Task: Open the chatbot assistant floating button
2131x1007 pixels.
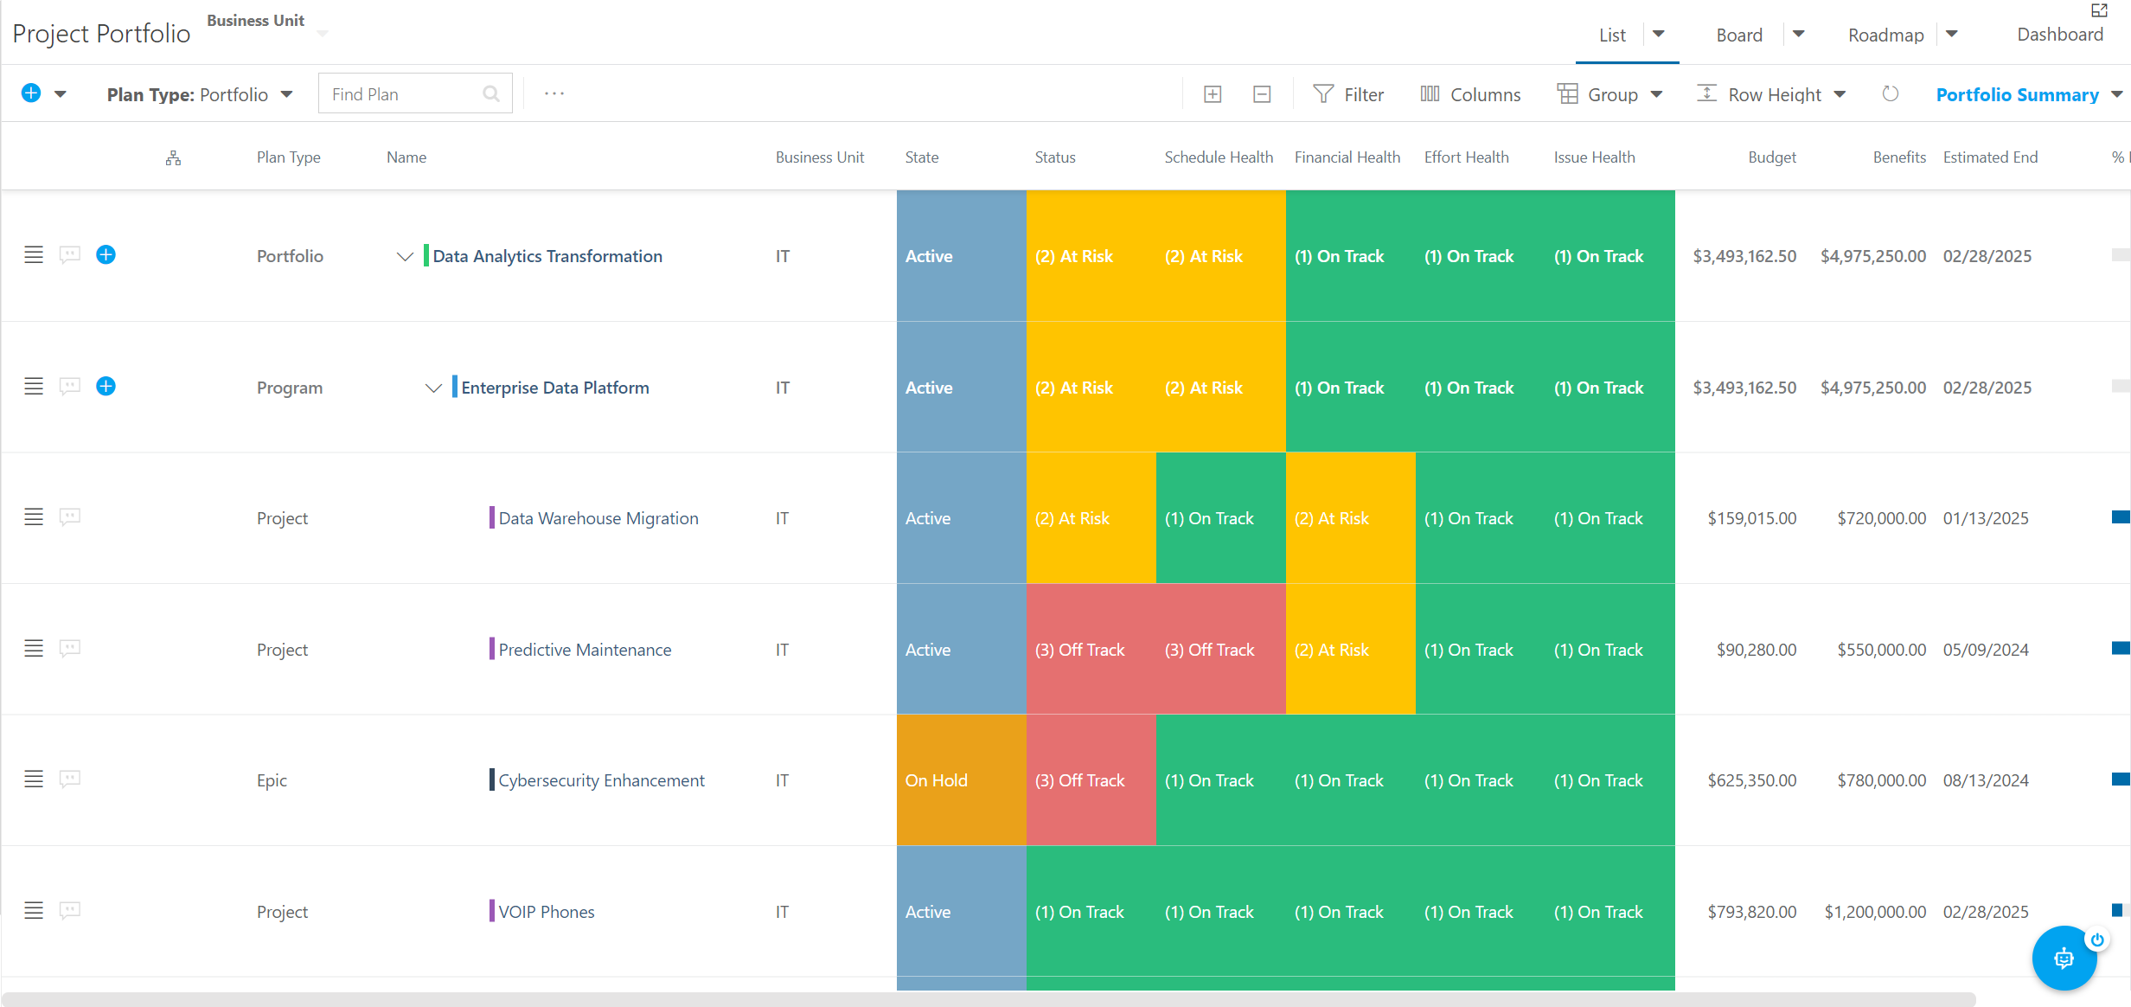Action: point(2064,958)
